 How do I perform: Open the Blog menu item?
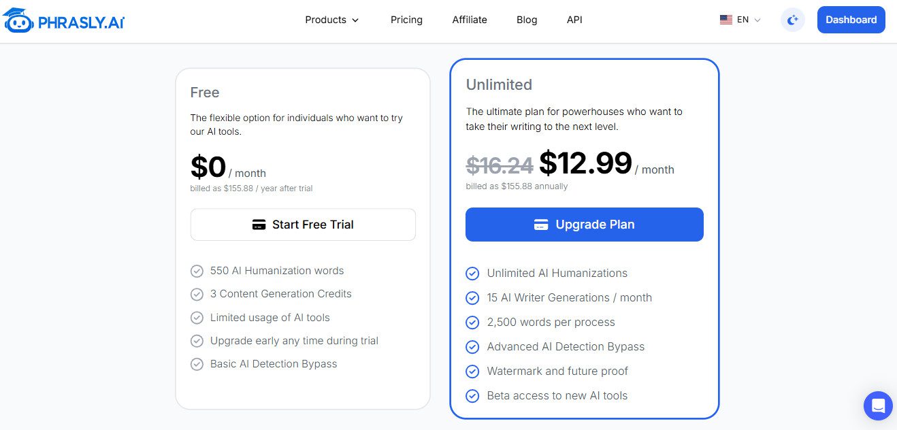[527, 20]
